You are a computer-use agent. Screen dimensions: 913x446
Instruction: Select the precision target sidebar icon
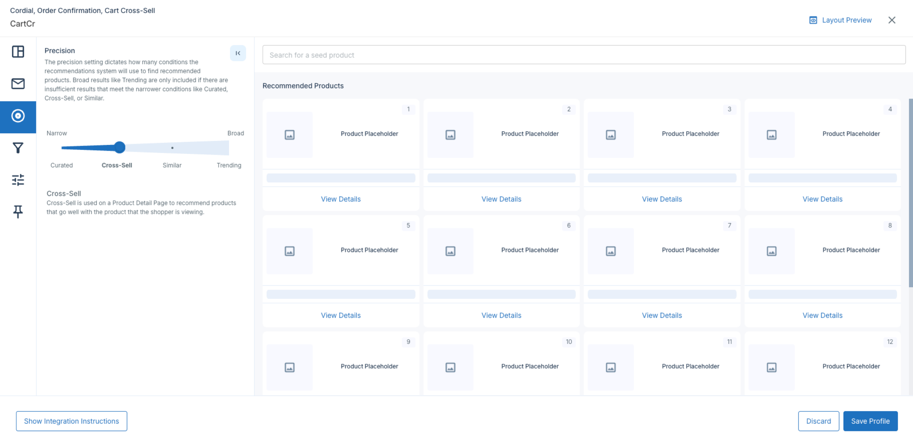click(x=18, y=116)
